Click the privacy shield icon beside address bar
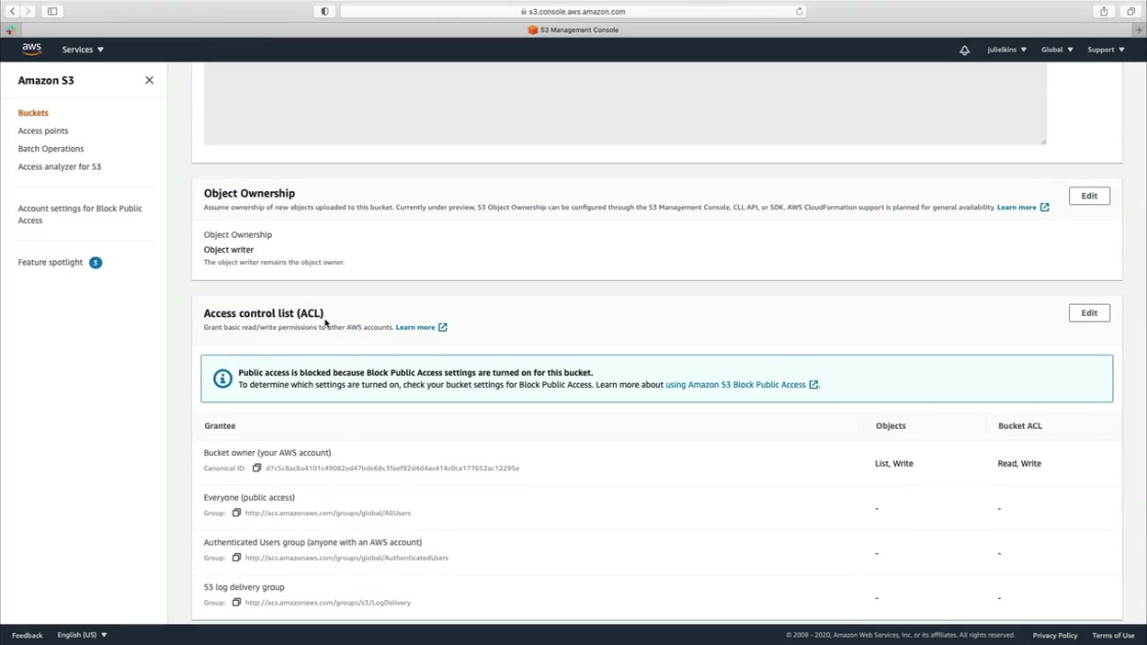The height and width of the screenshot is (645, 1147). click(x=324, y=11)
